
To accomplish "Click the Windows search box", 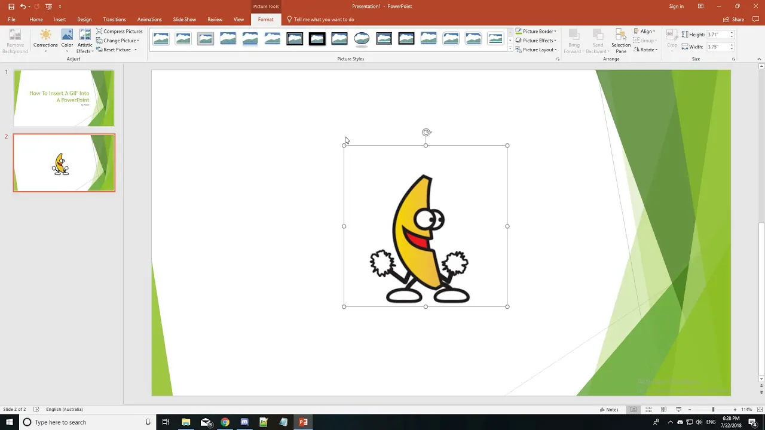I will tap(87, 422).
